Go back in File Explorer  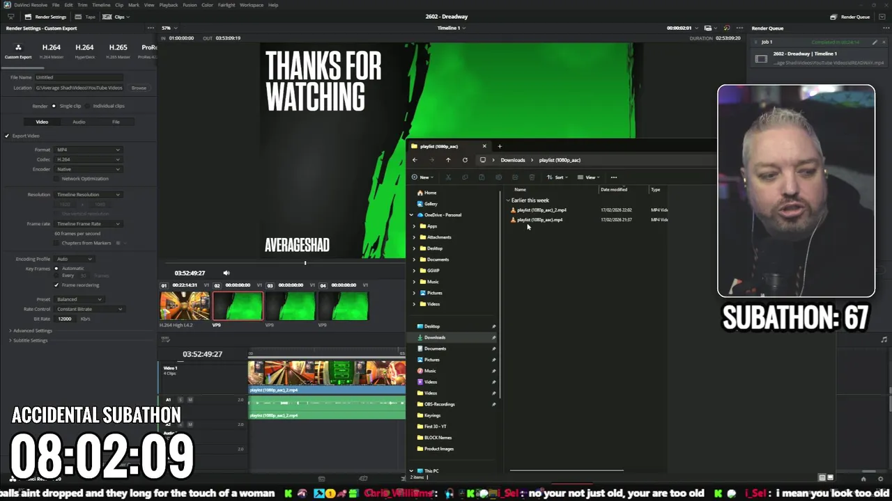(x=415, y=160)
